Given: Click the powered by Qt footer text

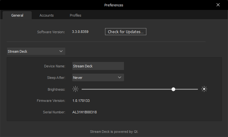Looking at the screenshot, I should [x=114, y=132].
